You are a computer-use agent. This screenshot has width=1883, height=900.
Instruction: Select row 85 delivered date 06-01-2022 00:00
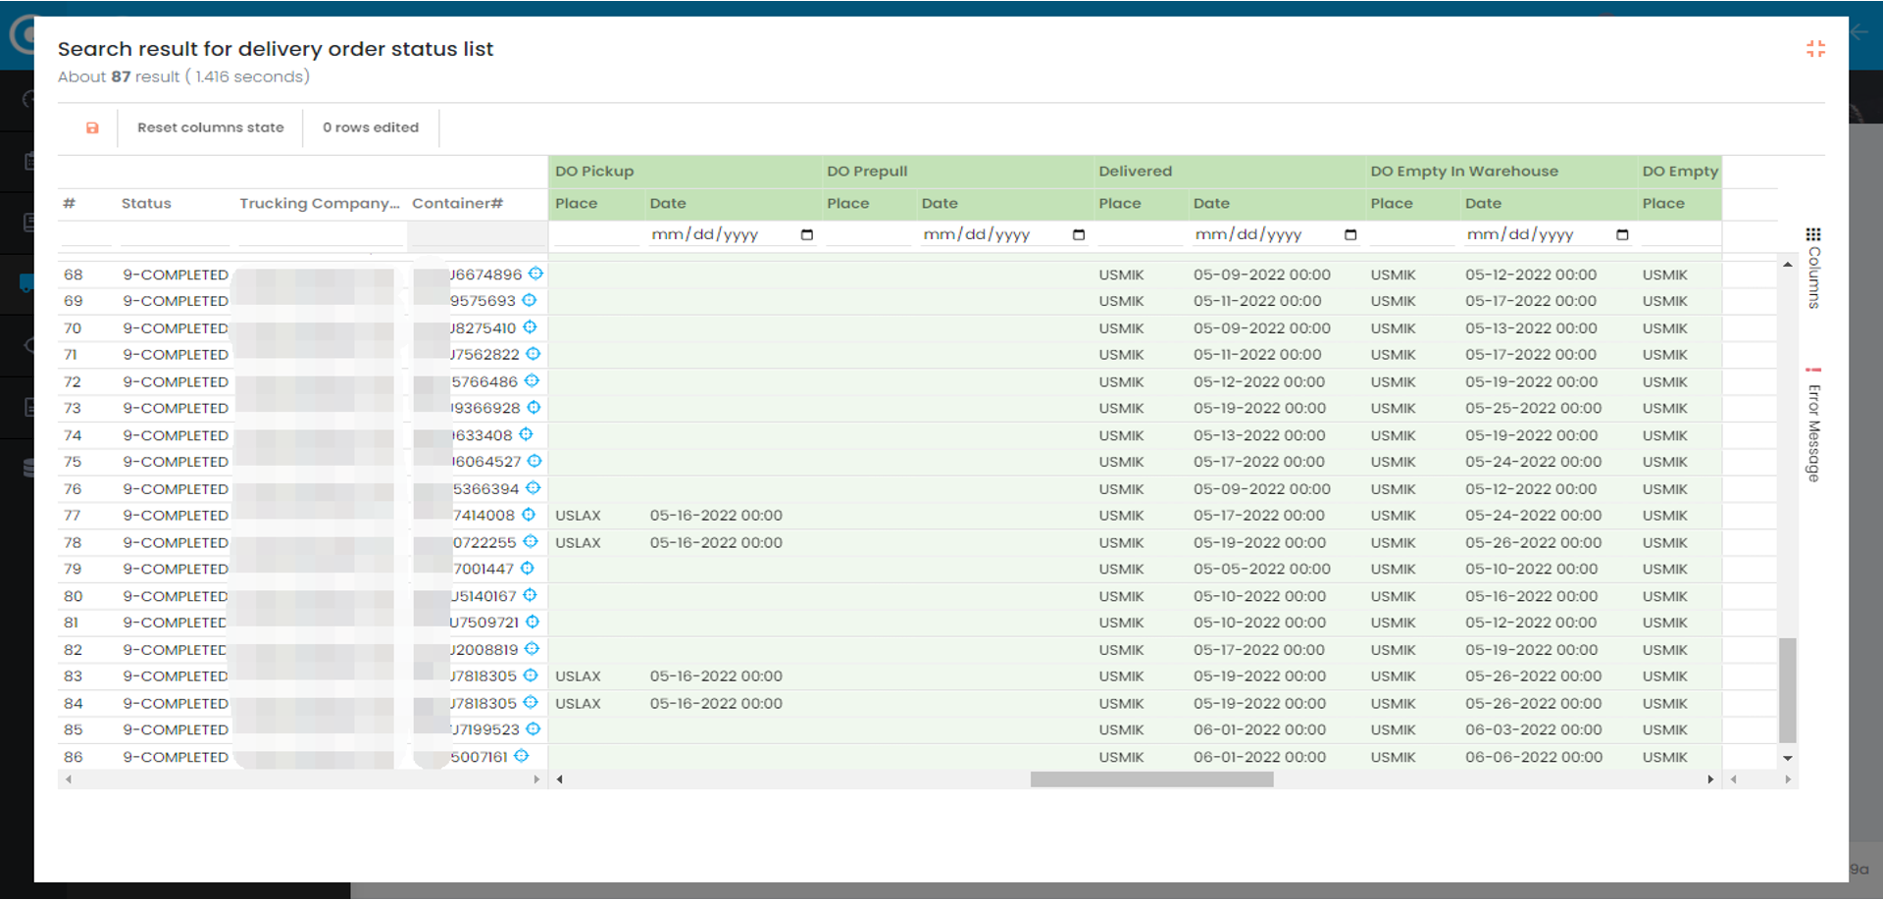click(1259, 730)
